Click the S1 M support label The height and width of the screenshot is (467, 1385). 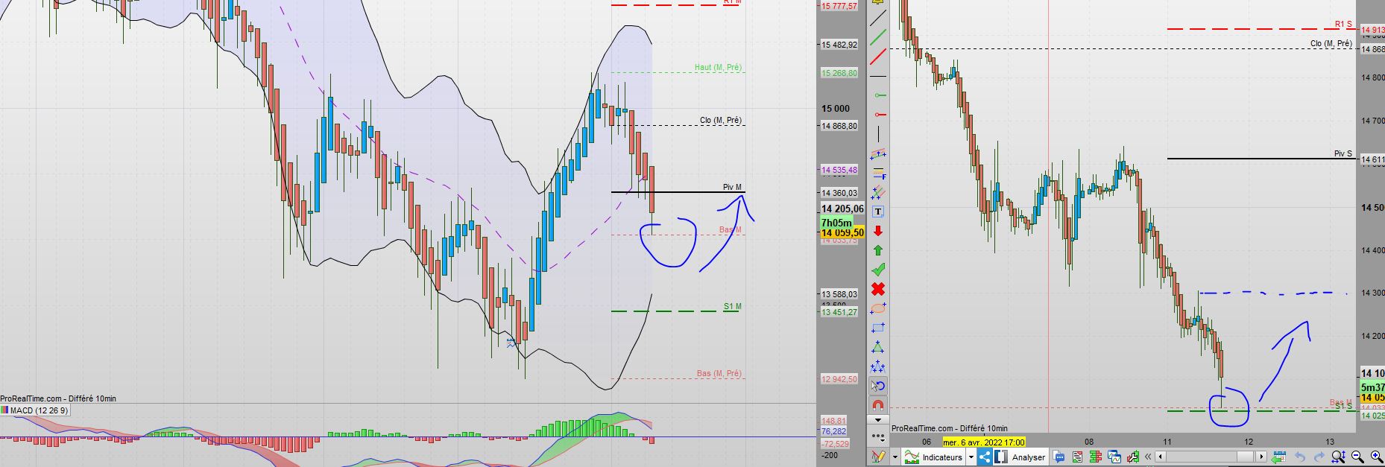tap(732, 306)
